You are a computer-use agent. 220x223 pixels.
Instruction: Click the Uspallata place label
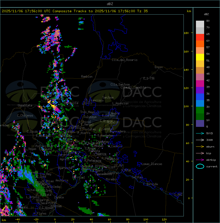click(x=25, y=105)
